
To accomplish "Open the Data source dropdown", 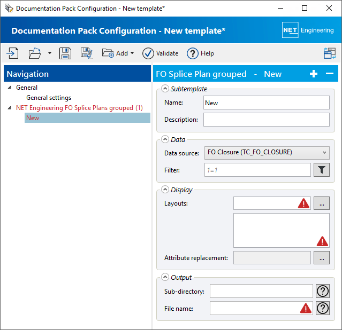I will coord(267,153).
